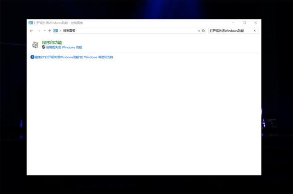Click the forward navigation arrow
293x194 pixels.
pos(39,31)
